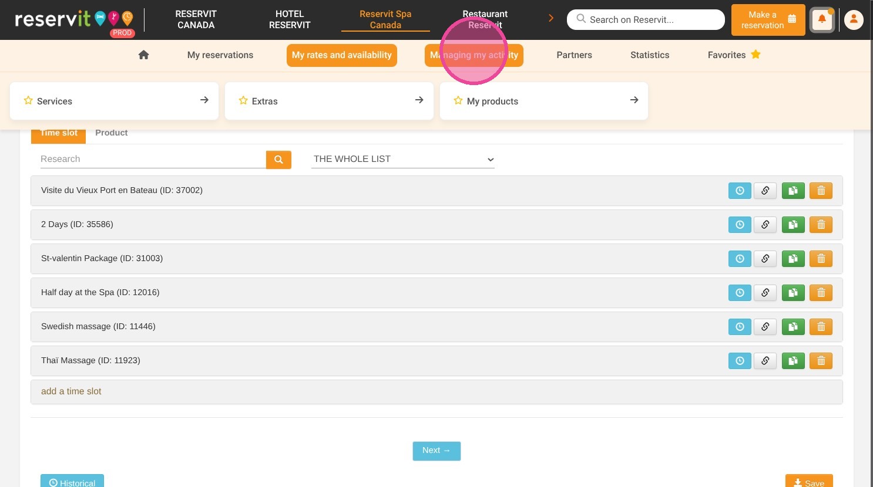
Task: Go to the home icon
Action: point(143,55)
